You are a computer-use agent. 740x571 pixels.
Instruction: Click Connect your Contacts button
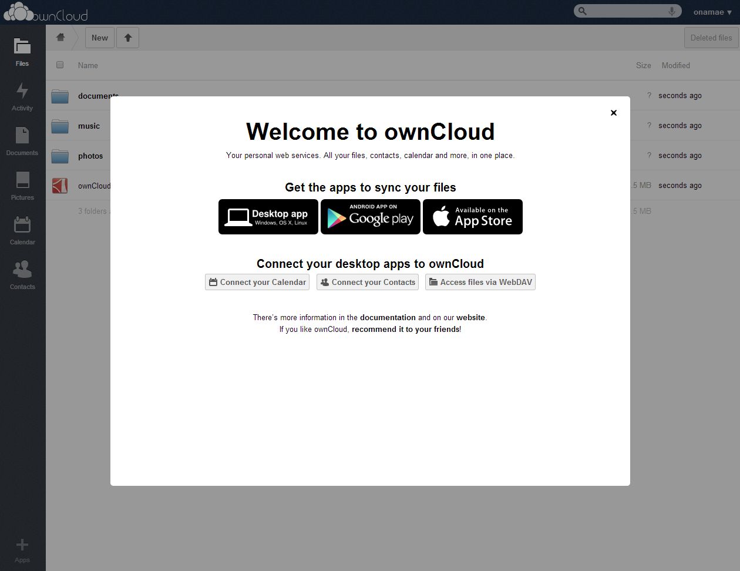pos(368,282)
